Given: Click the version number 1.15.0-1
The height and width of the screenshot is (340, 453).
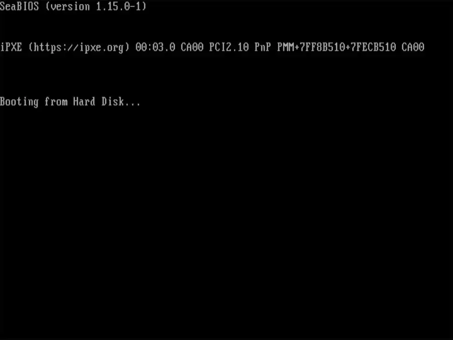Looking at the screenshot, I should click(119, 6).
